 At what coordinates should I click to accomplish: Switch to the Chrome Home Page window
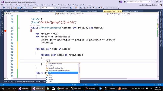click(x=63, y=89)
